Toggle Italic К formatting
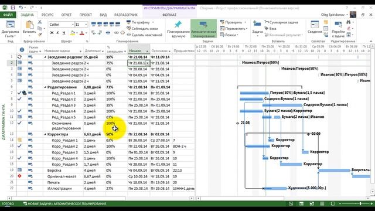The width and height of the screenshot is (375, 211). pos(57,33)
